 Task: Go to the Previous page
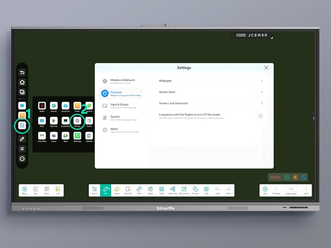[276, 190]
